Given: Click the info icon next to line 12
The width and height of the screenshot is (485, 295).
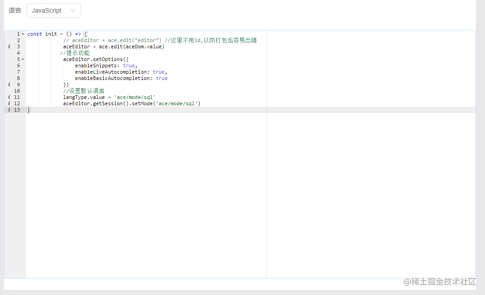Looking at the screenshot, I should pos(9,103).
